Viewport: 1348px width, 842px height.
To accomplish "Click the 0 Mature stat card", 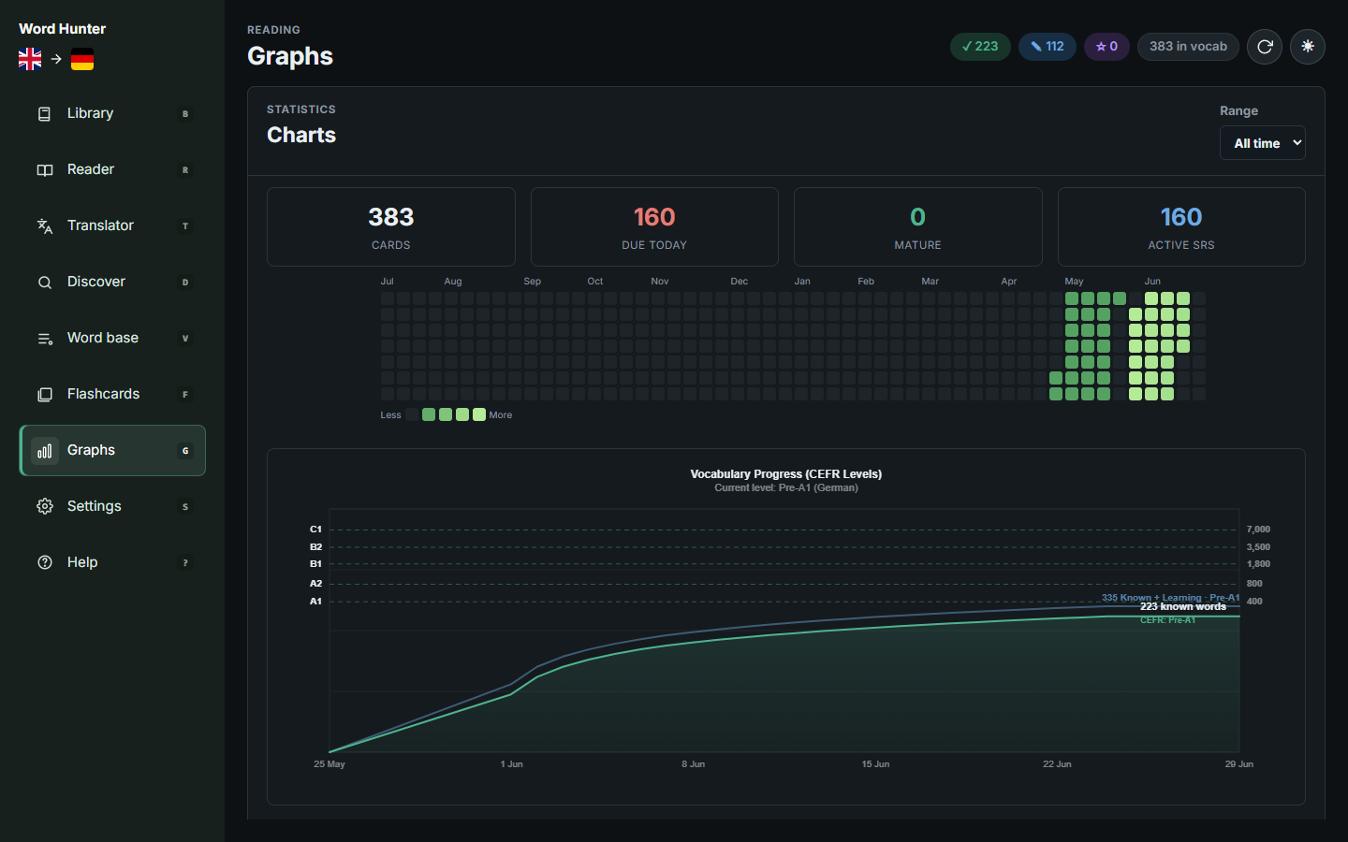I will [x=917, y=227].
